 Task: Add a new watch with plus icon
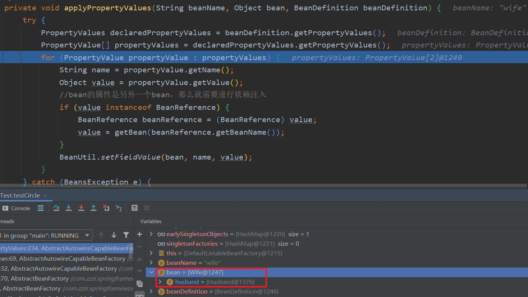tap(140, 234)
